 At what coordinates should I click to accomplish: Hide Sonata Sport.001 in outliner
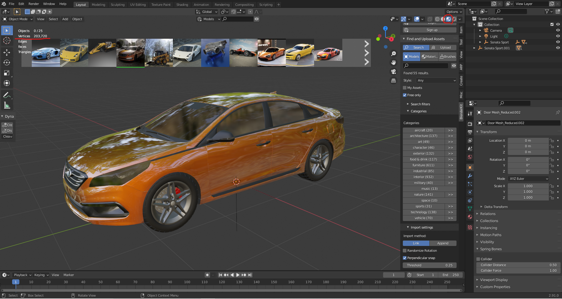coord(558,48)
